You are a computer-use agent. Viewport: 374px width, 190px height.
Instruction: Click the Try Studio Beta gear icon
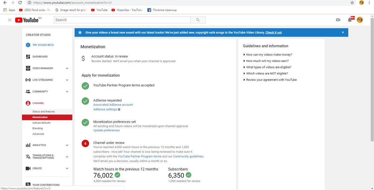(28, 45)
